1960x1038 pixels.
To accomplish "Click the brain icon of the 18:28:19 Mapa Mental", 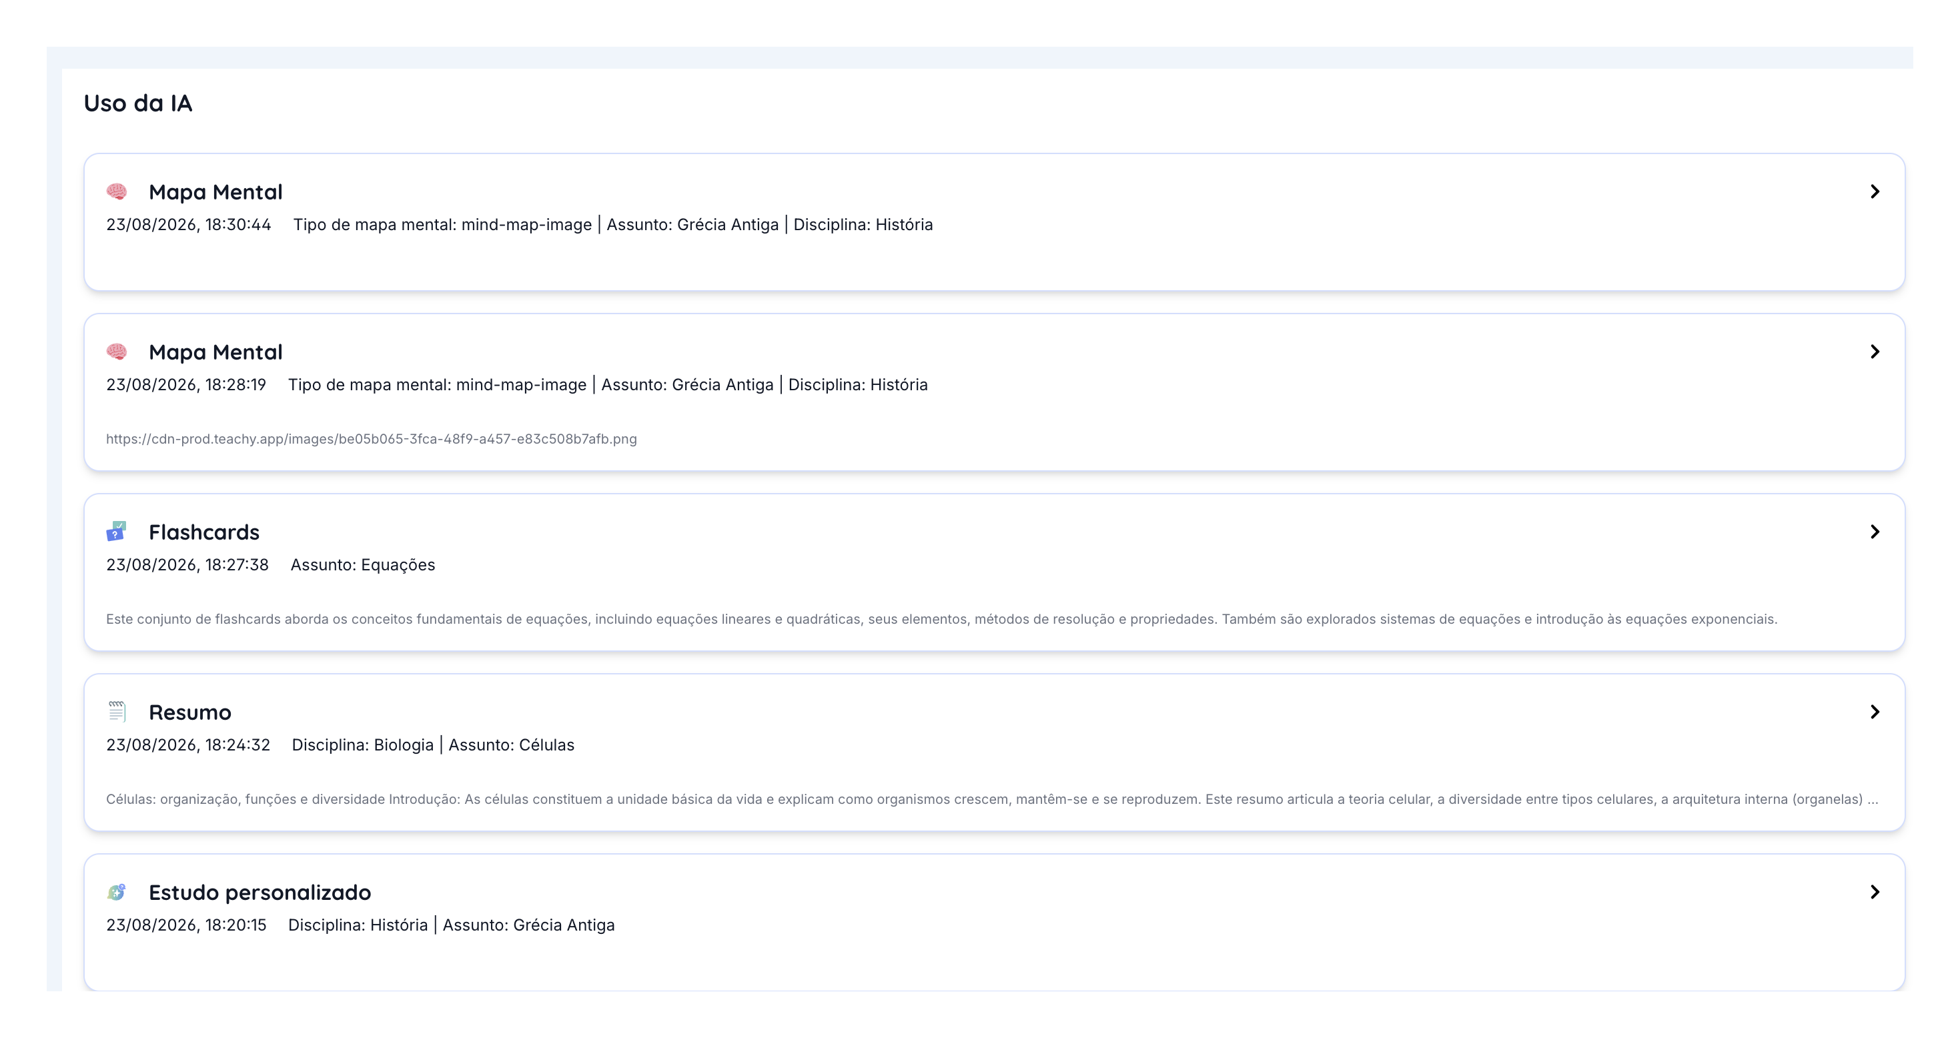I will point(117,352).
